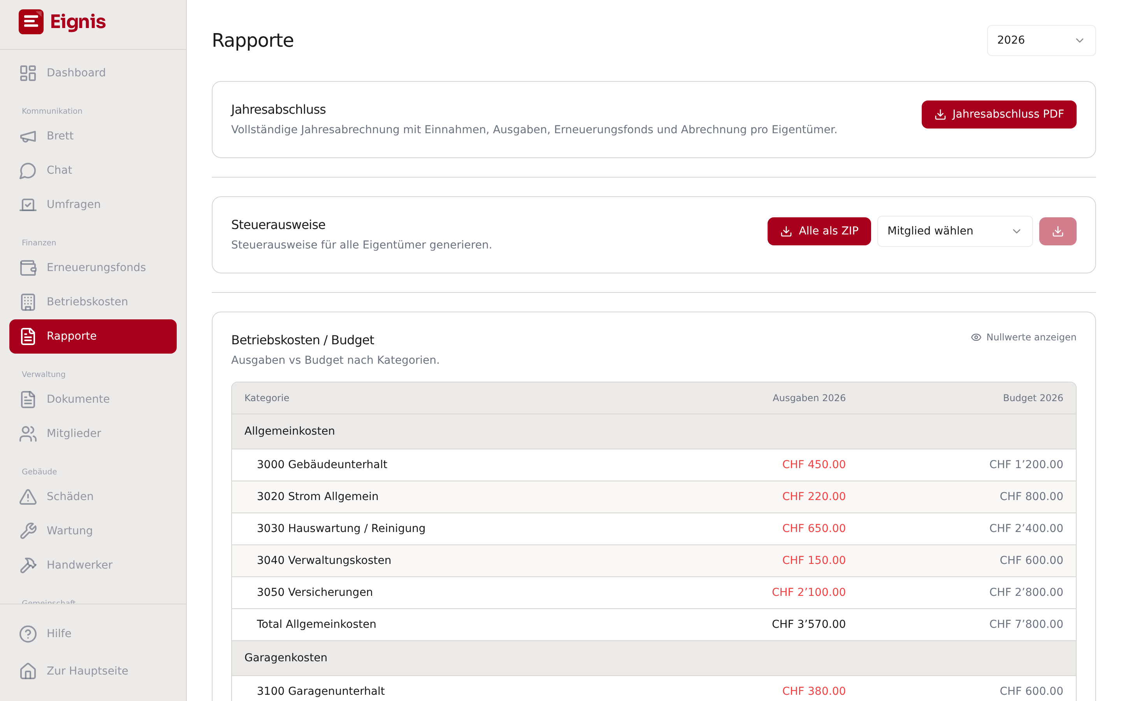Click the Dashboard grid icon
Screen dimensions: 1121x701
pos(28,73)
